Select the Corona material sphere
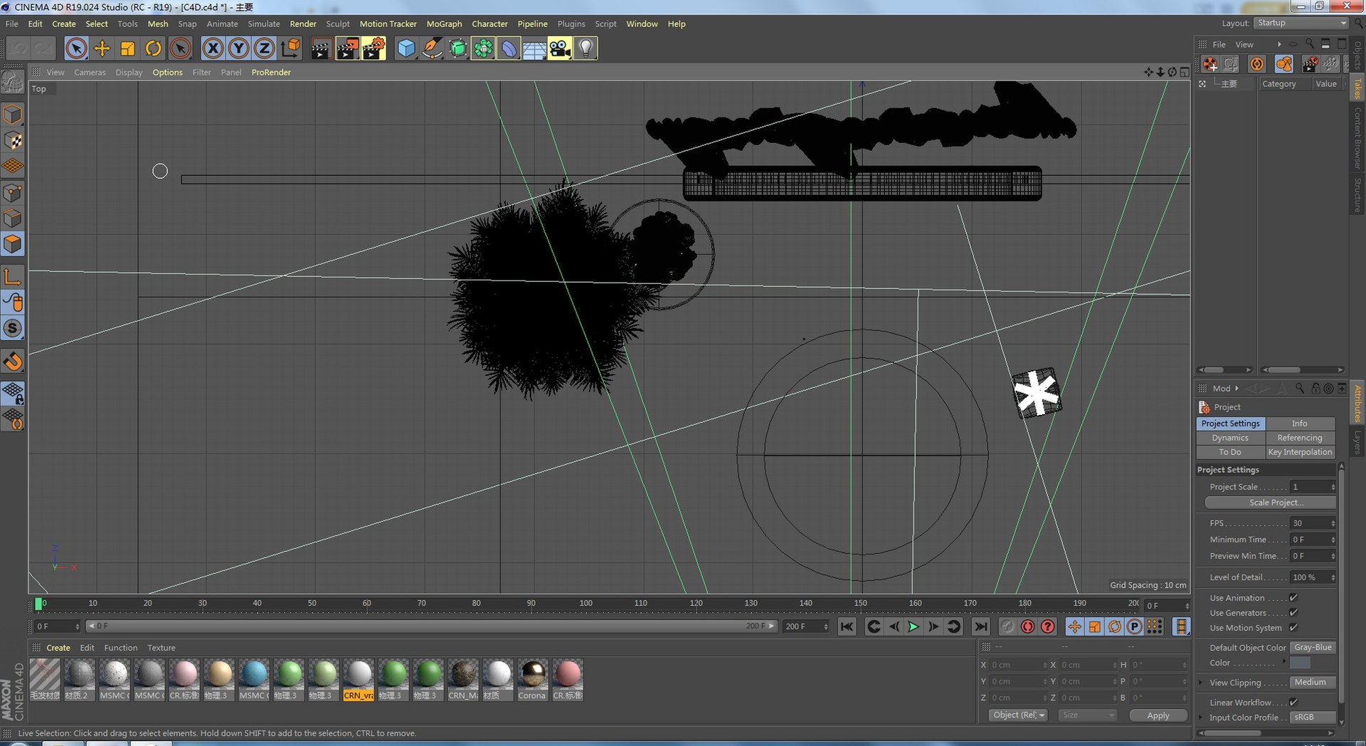This screenshot has height=746, width=1366. pos(532,673)
